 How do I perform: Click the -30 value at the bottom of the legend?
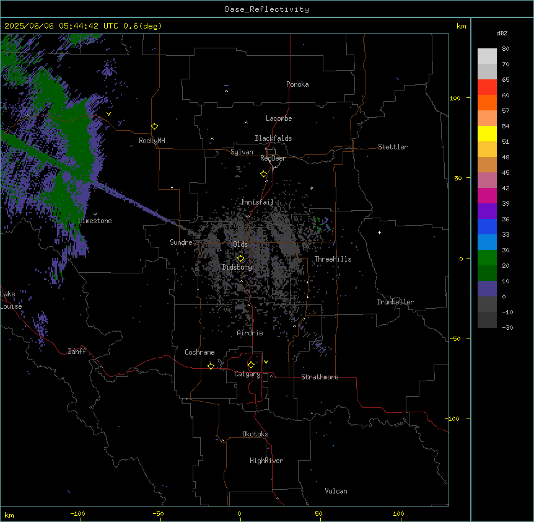tap(507, 327)
